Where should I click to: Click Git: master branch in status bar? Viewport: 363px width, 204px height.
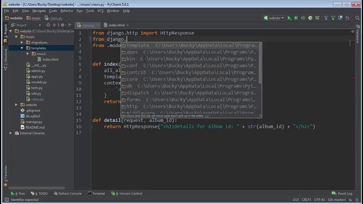click(x=337, y=199)
